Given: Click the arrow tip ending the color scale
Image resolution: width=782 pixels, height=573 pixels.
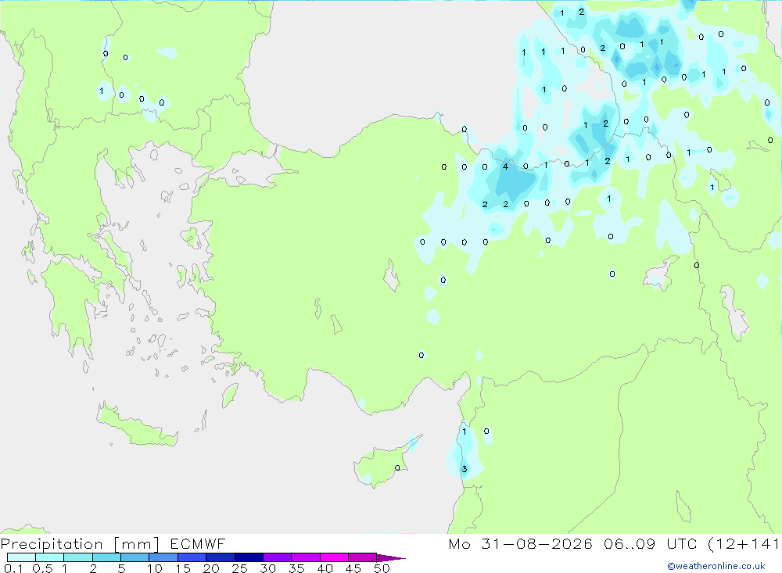Looking at the screenshot, I should [x=392, y=557].
